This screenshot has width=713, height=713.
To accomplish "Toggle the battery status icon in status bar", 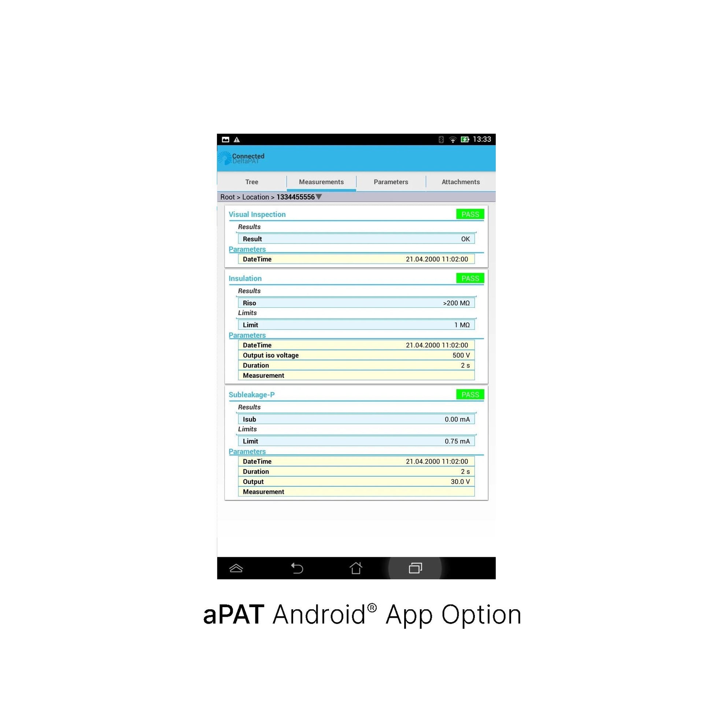I will (x=467, y=139).
